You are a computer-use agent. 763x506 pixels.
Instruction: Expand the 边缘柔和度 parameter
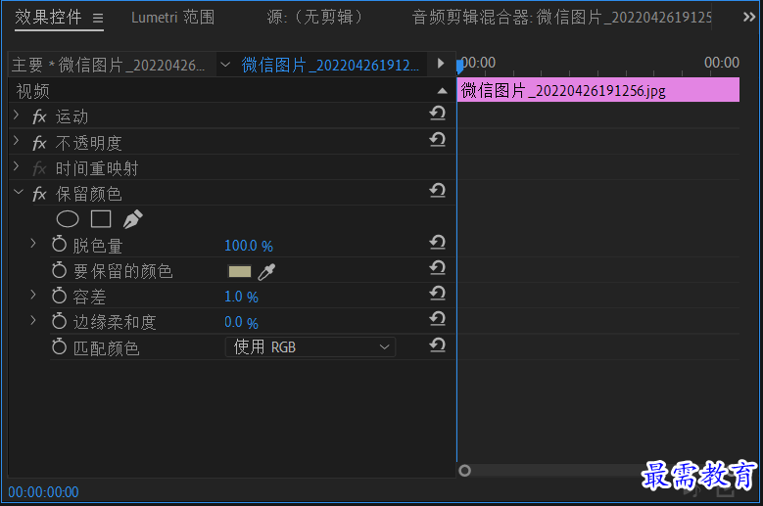coord(33,320)
